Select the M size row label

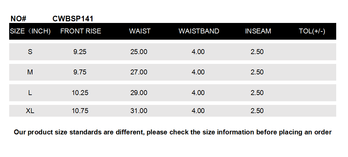30,72
